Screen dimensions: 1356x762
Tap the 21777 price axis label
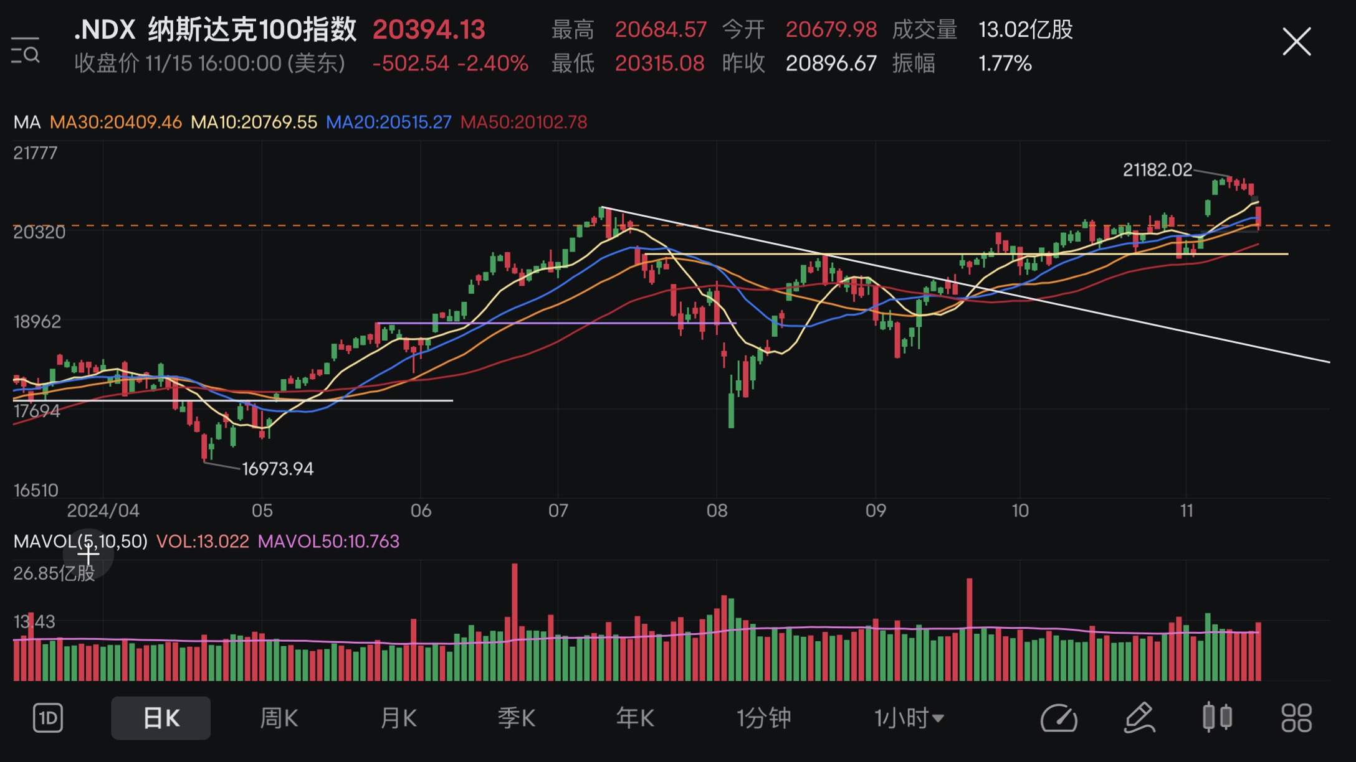(36, 153)
